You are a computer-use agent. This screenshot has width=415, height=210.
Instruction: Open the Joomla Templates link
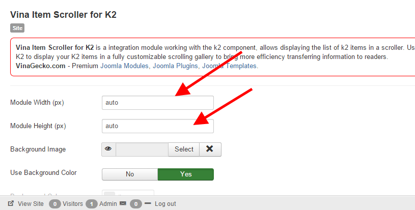(230, 66)
